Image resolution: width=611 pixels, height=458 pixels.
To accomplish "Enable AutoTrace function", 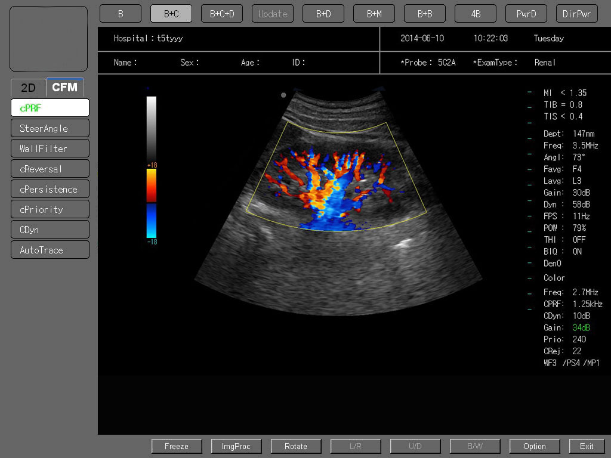I will 50,250.
